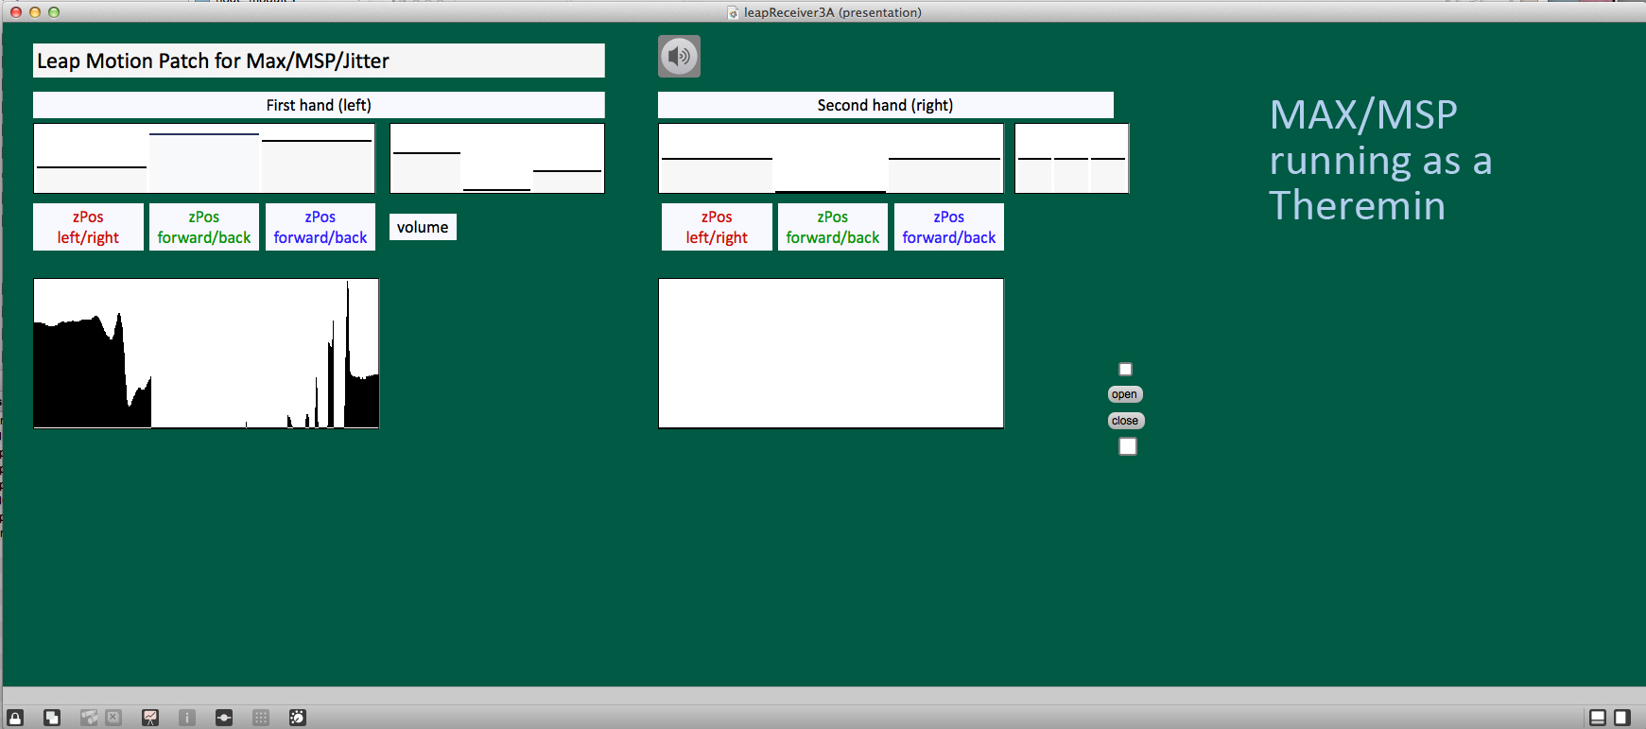Adjust second hand blue forward/back slider
This screenshot has height=729, width=1646.
[x=944, y=159]
